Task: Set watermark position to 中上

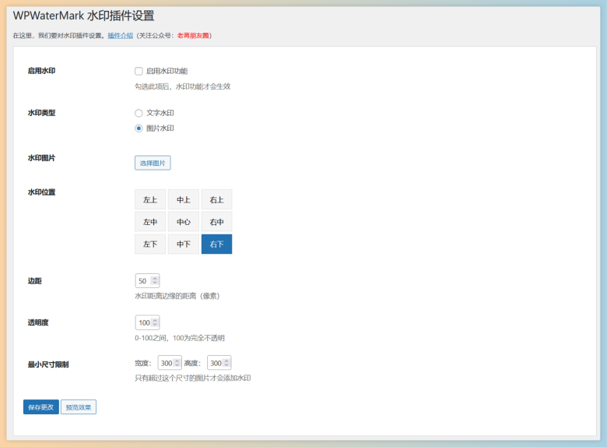Action: click(184, 200)
